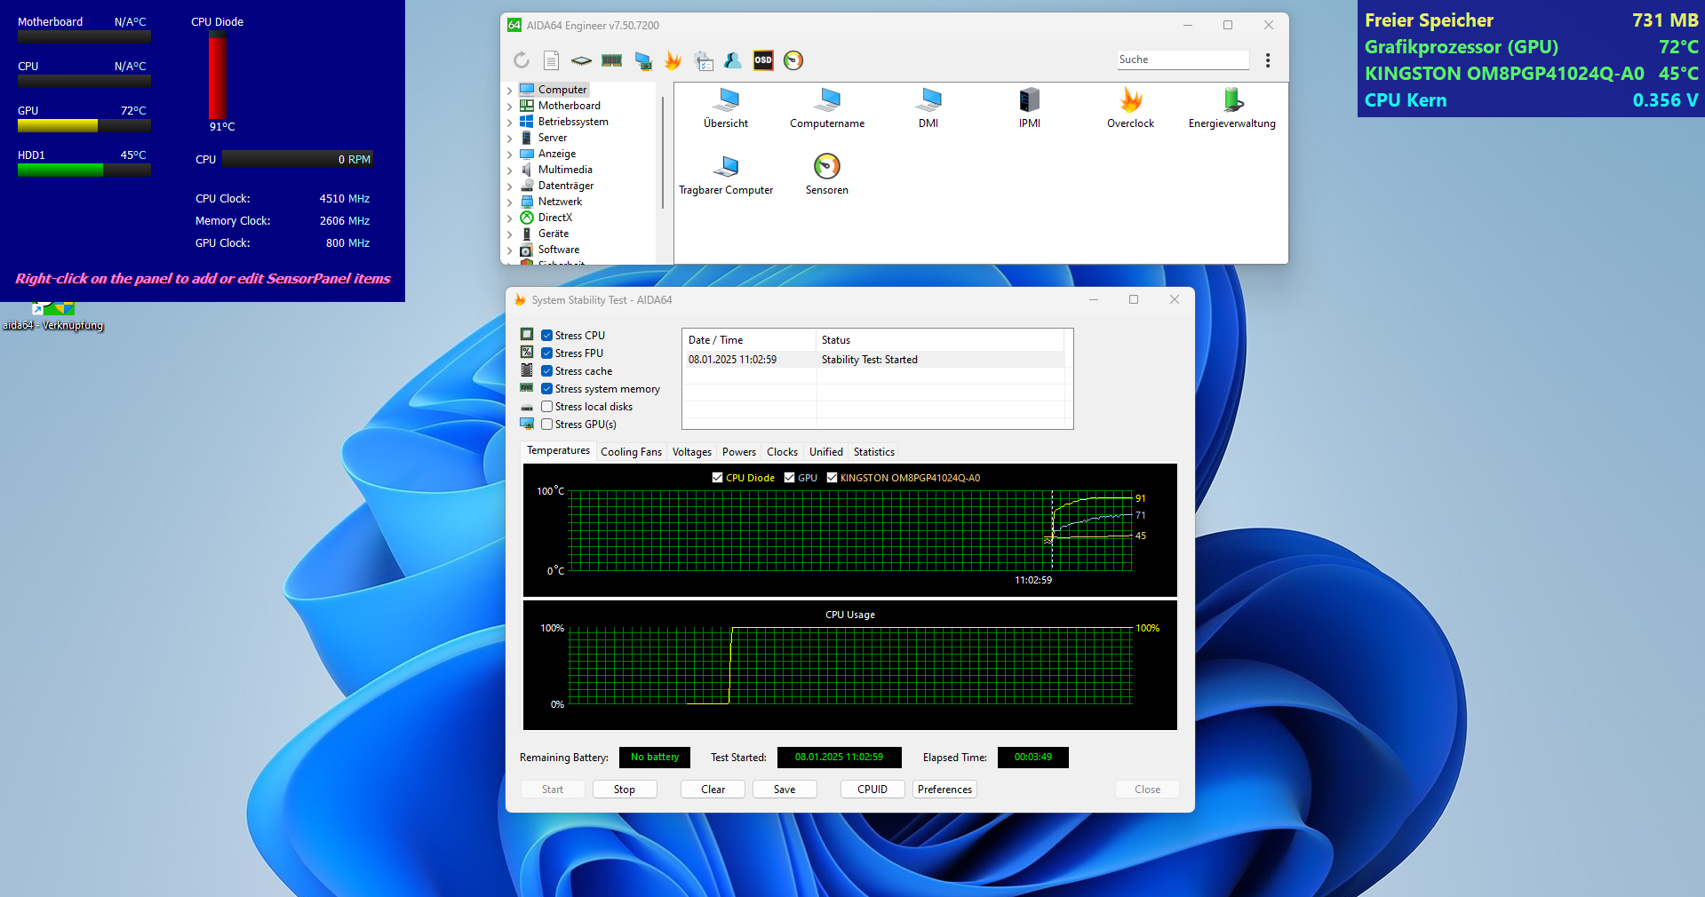Click the gauge SensorPanel toolbar icon
The image size is (1705, 897).
(x=793, y=60)
